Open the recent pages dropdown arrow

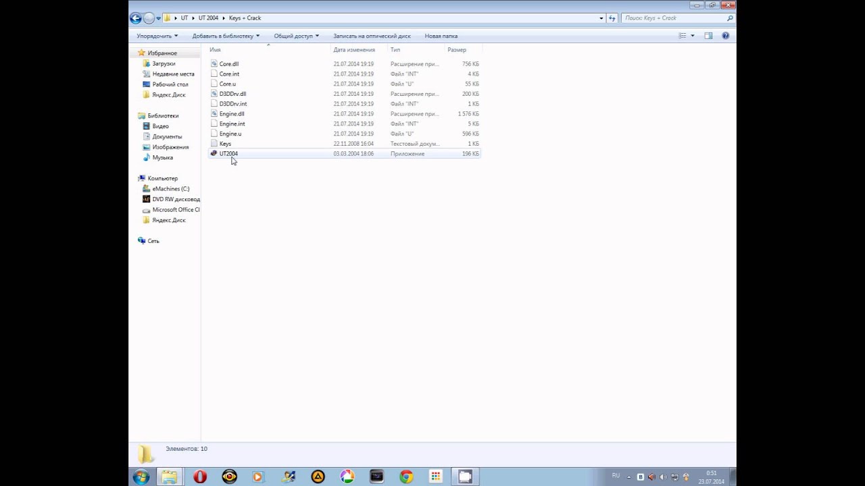[159, 18]
